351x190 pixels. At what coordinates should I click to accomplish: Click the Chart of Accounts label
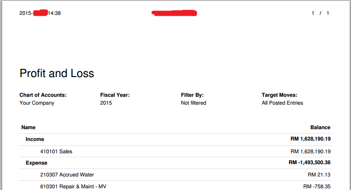[x=43, y=95]
